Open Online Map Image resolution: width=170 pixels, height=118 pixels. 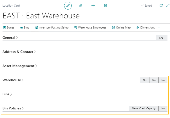click(x=121, y=27)
